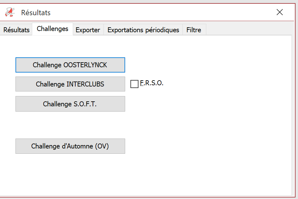The image size is (298, 199).
Task: Click empty gap above Challenge d'Automne button
Action: pos(70,125)
